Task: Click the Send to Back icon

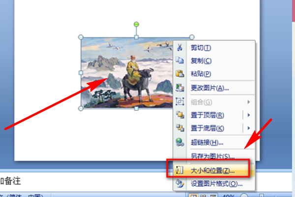Action: tap(180, 128)
